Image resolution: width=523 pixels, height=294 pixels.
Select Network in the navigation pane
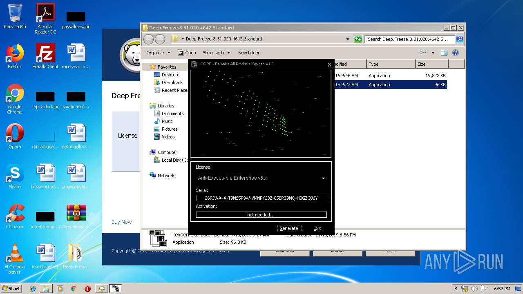pos(166,176)
